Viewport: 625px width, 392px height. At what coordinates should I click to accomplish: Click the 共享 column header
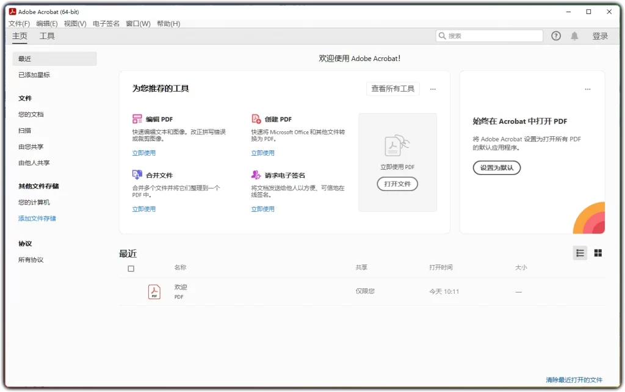(361, 267)
